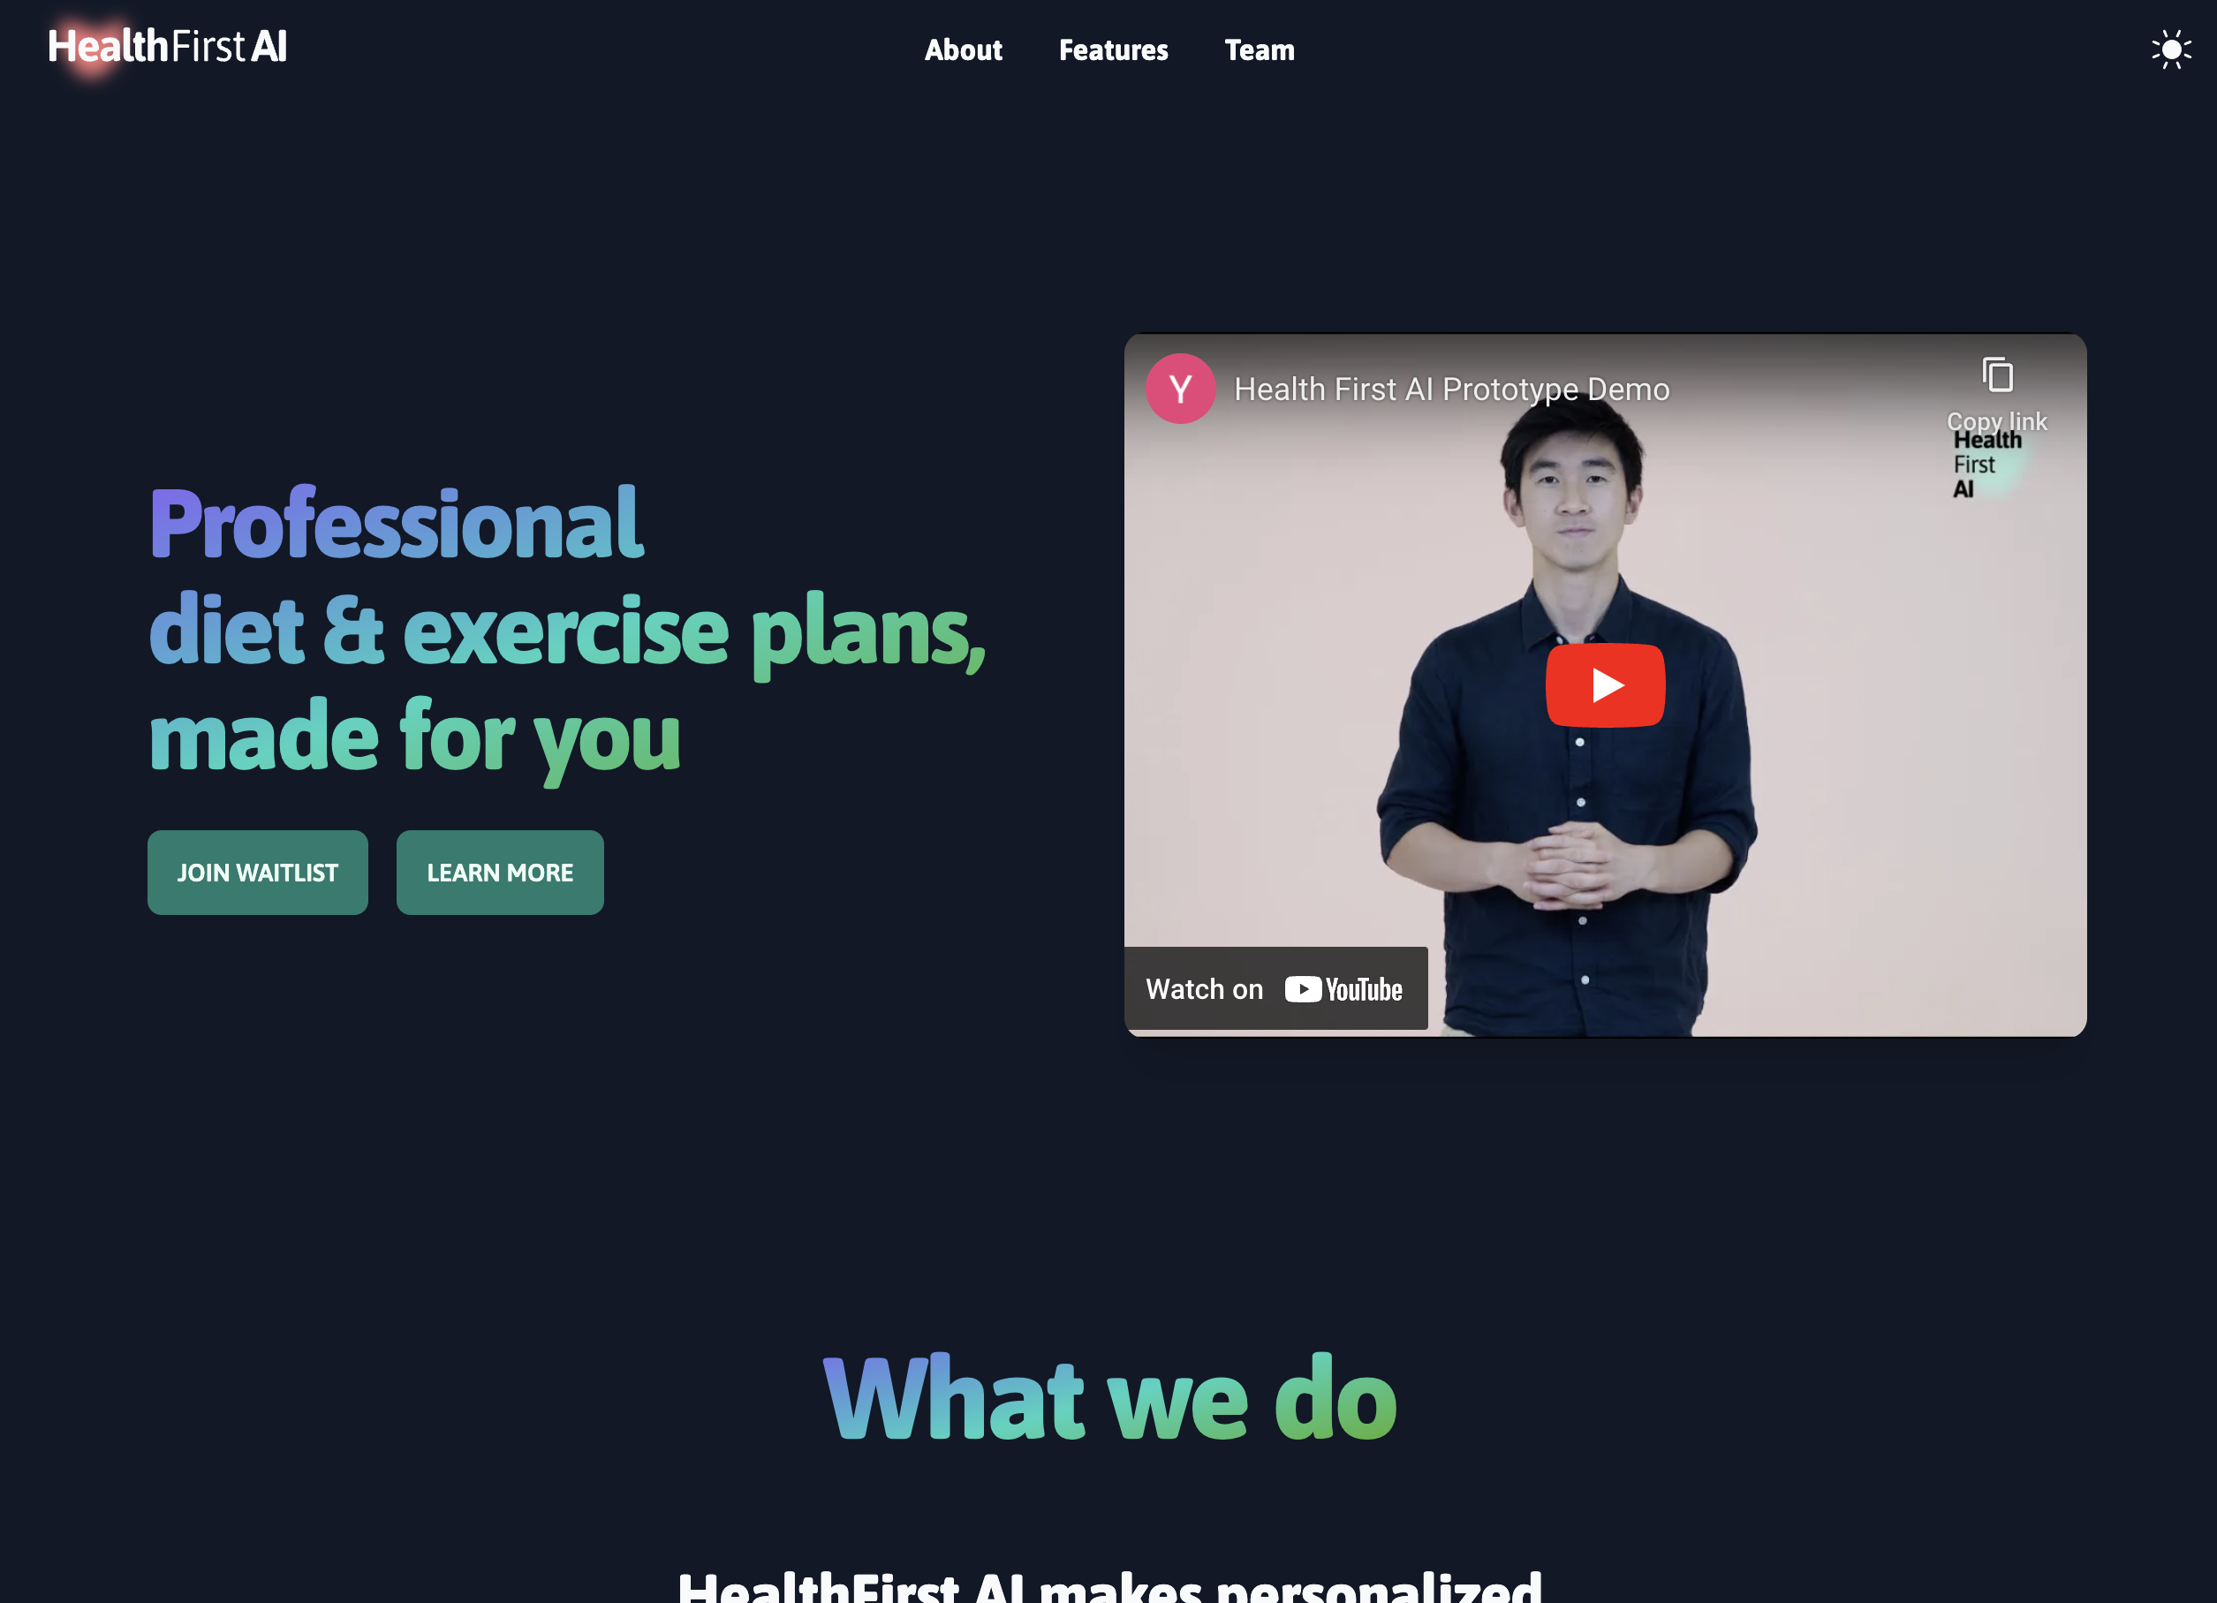Expand the About navigation dropdown
The width and height of the screenshot is (2217, 1603).
pyautogui.click(x=964, y=49)
